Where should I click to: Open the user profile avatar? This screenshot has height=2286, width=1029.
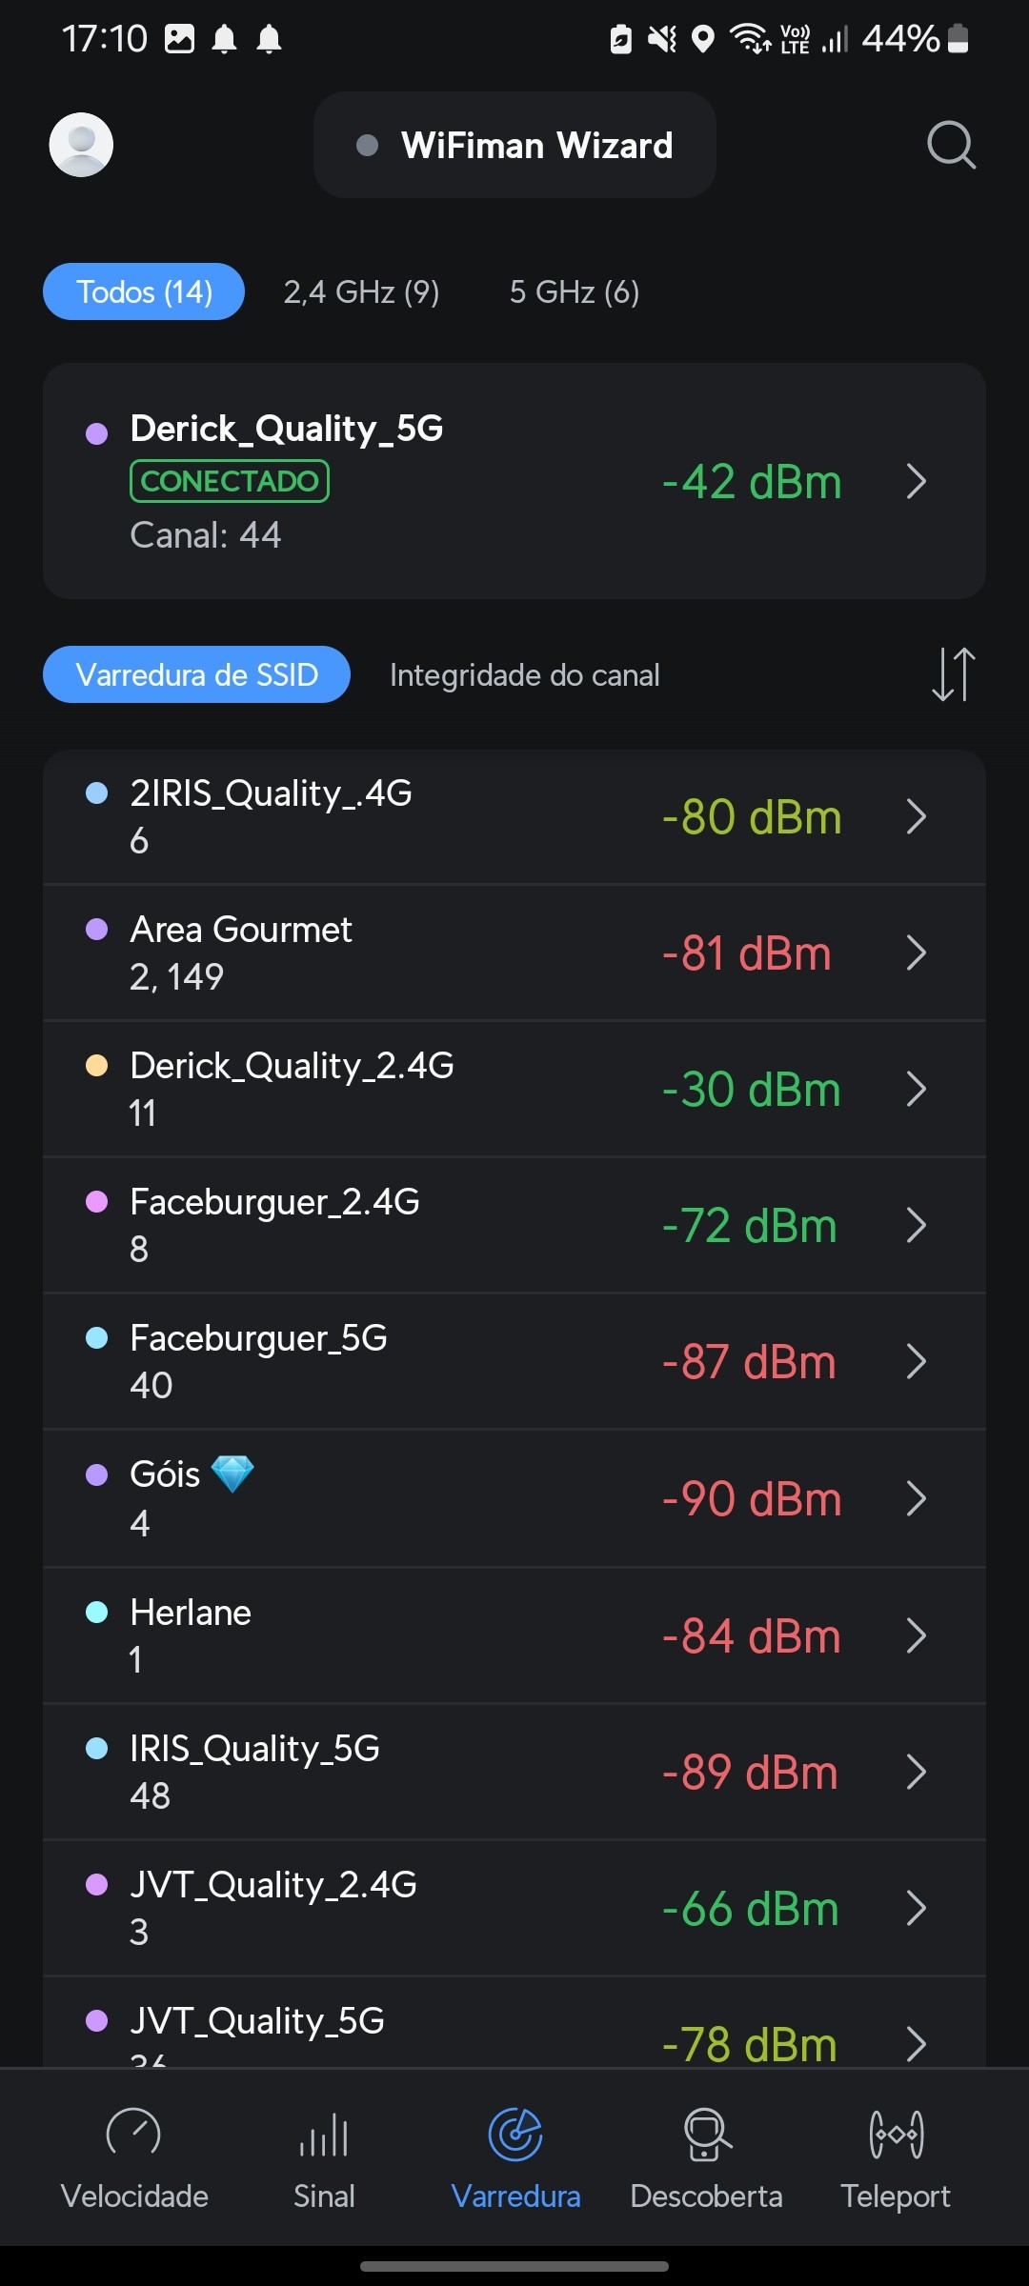coord(81,145)
